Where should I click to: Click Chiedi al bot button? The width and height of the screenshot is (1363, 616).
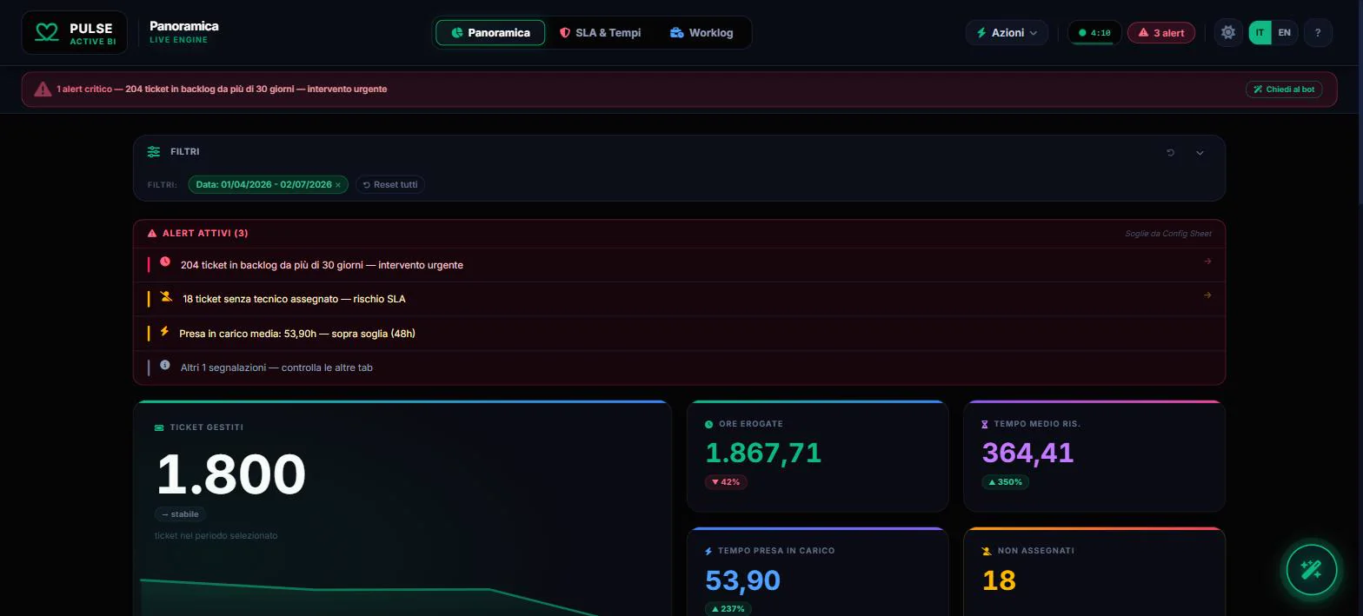pyautogui.click(x=1284, y=89)
